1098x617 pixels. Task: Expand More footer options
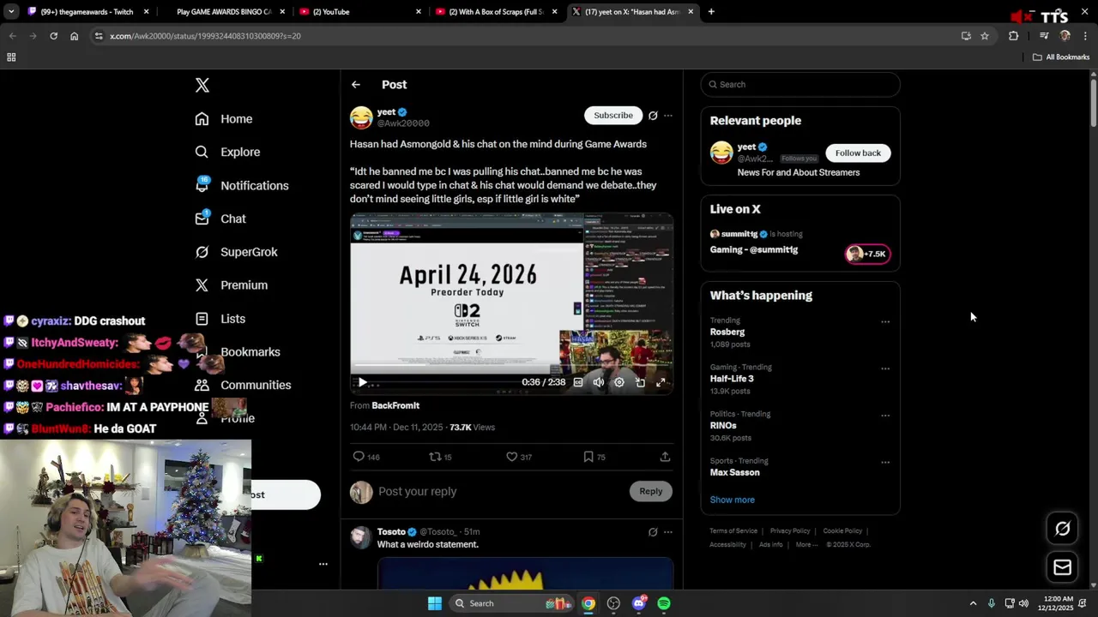[x=805, y=545]
